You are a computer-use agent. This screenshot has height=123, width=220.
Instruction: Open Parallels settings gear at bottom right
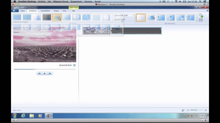pos(206,120)
